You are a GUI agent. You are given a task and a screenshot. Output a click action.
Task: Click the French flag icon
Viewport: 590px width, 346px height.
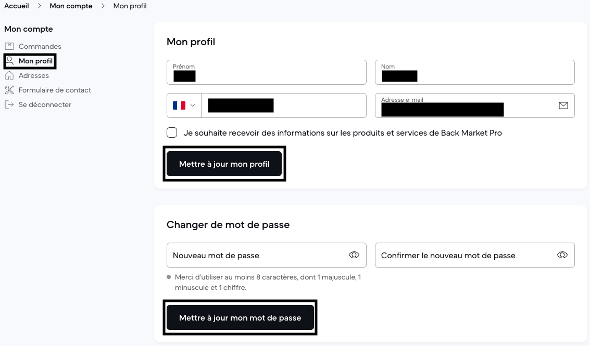(x=179, y=105)
